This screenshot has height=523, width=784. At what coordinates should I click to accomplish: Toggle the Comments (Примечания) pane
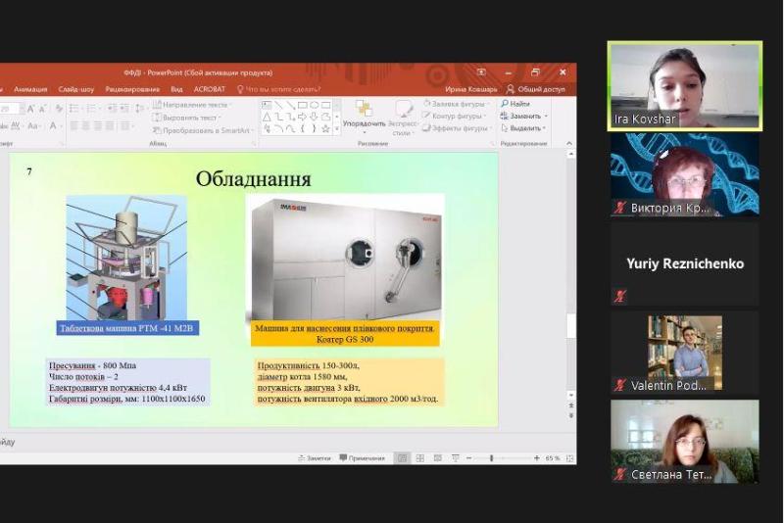[362, 458]
